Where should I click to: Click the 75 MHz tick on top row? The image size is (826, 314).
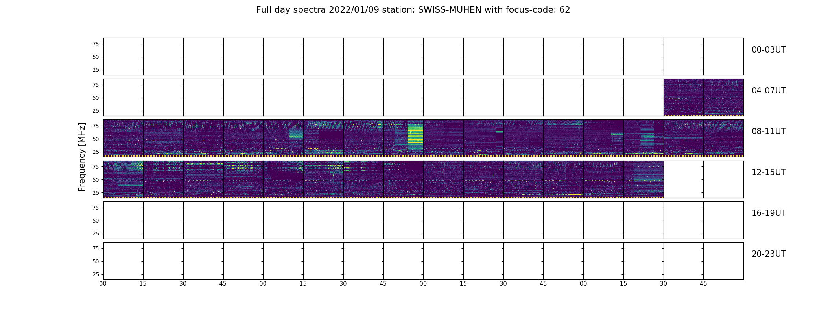point(96,44)
